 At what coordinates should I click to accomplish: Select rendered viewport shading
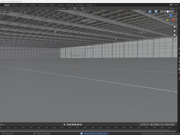173,12
